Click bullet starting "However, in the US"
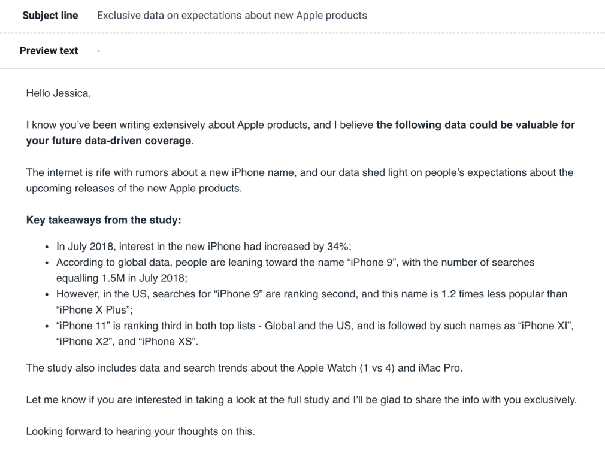Screen dimensions: 605x453 311,294
